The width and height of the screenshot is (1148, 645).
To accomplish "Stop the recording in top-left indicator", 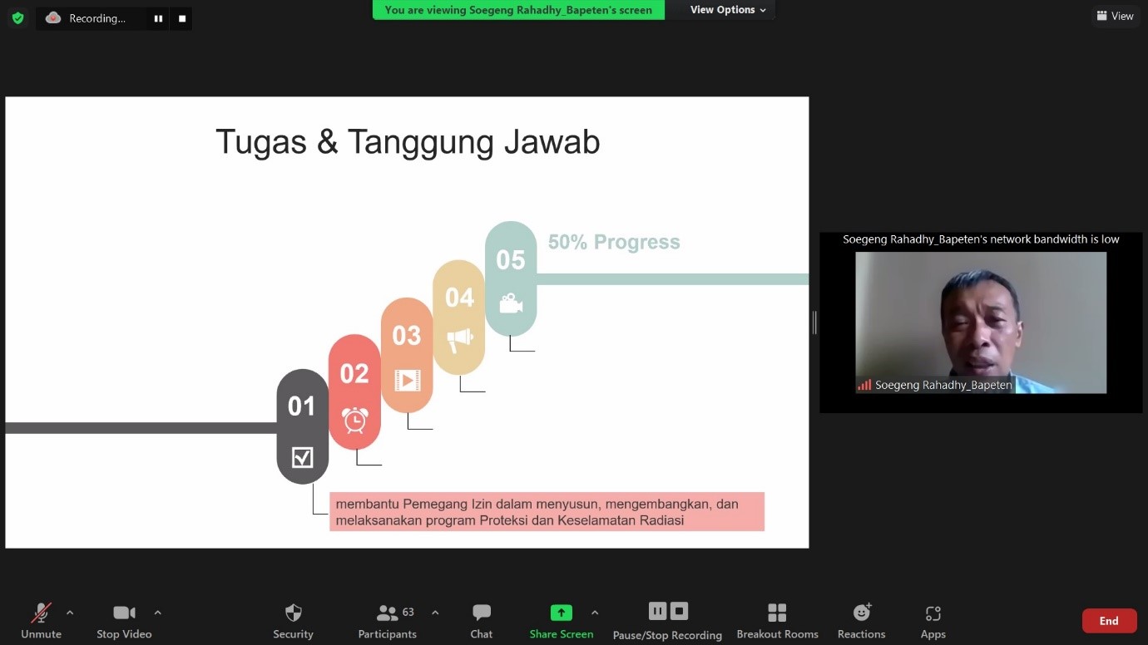I will (181, 18).
